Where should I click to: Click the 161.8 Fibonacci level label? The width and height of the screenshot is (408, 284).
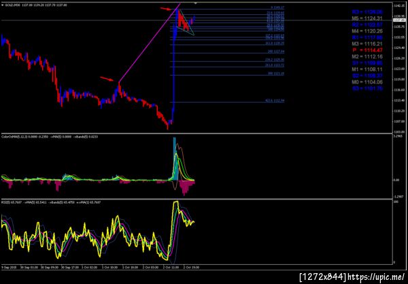pos(275,43)
